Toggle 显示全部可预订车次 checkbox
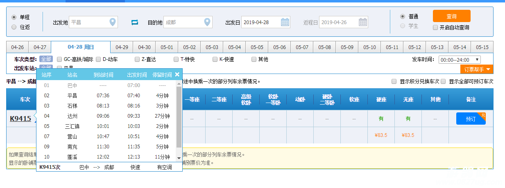The width and height of the screenshot is (505, 188). pyautogui.click(x=443, y=81)
